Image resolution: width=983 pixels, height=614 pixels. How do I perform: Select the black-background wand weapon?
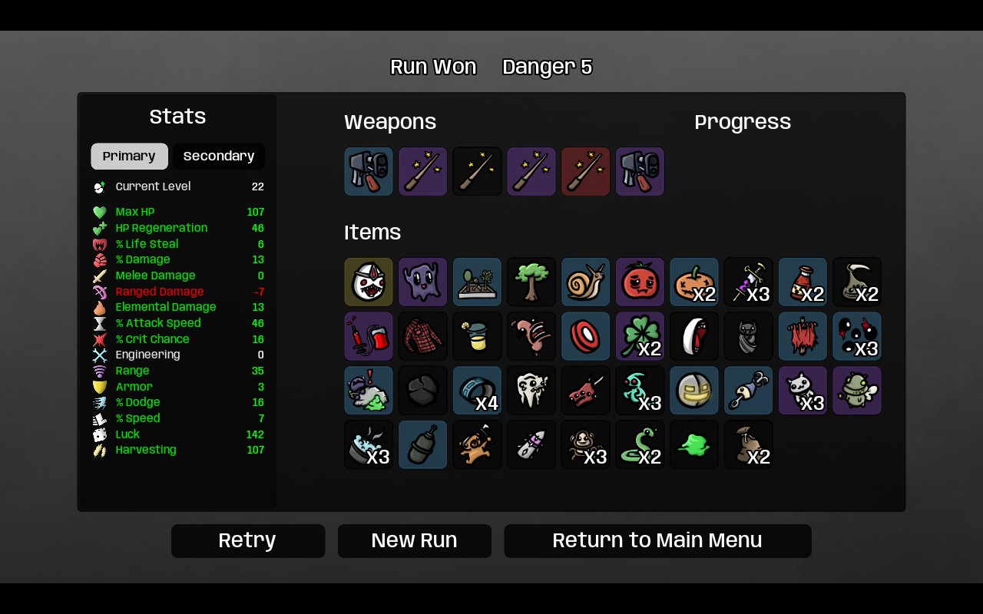477,171
